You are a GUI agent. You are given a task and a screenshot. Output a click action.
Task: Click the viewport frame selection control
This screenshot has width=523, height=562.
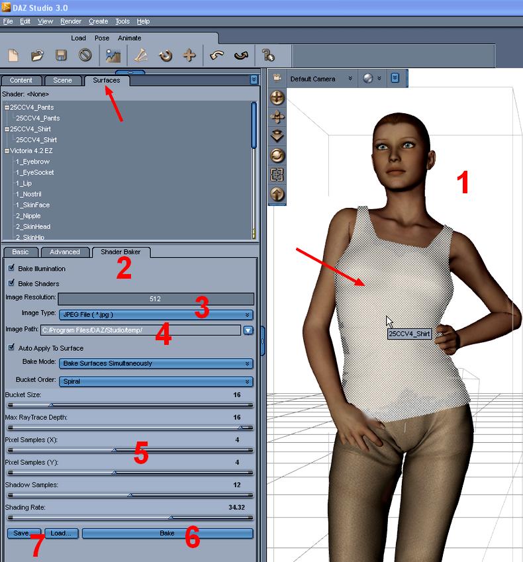point(277,175)
